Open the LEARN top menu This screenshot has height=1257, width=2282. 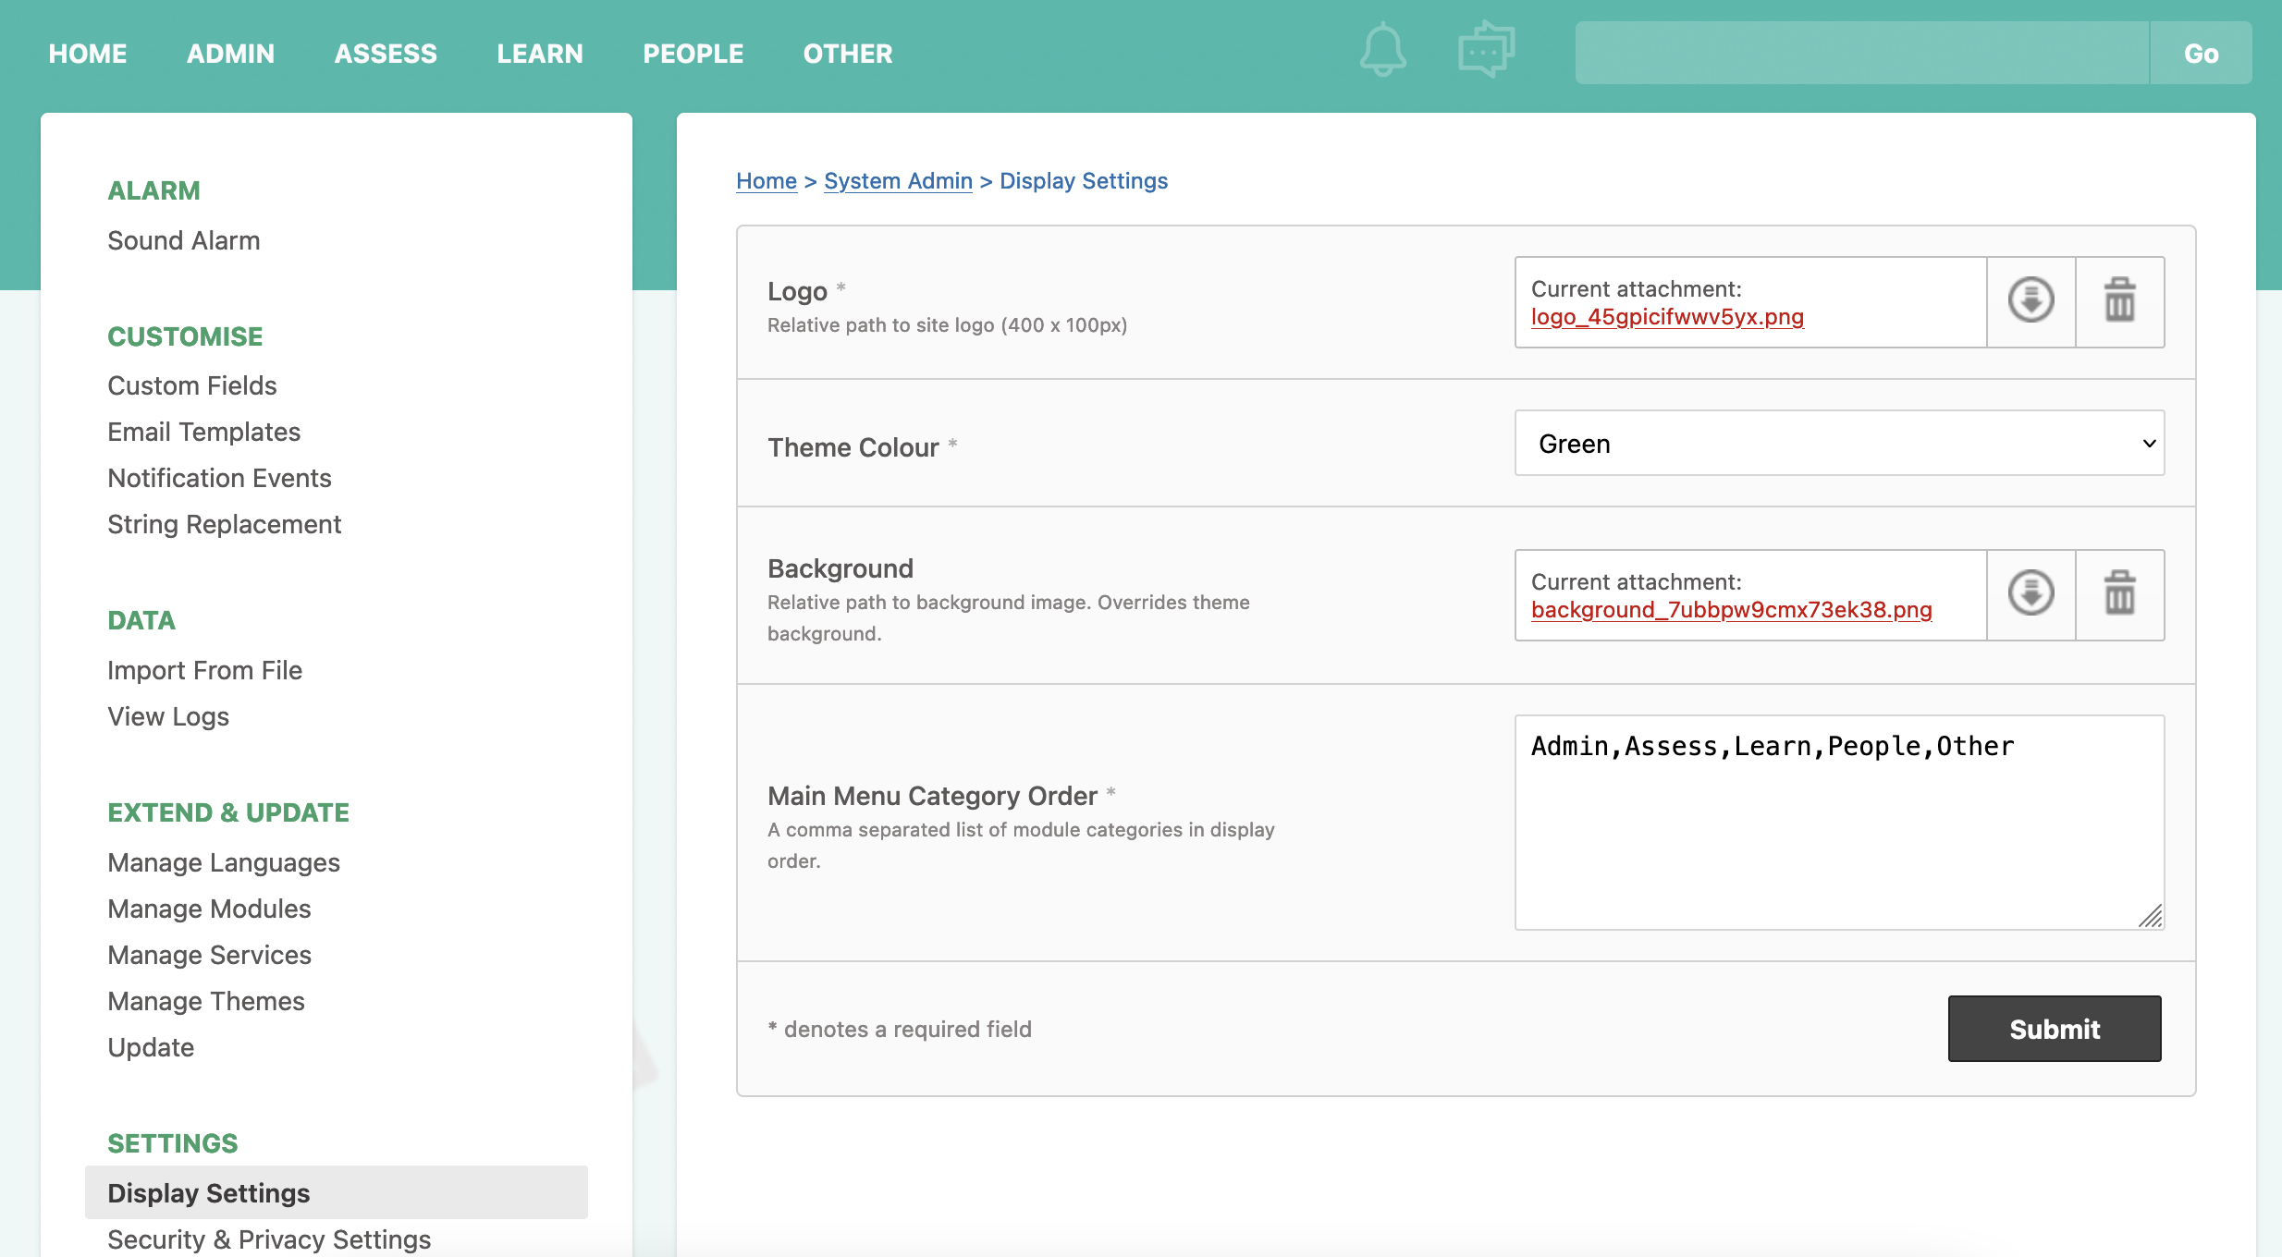pos(540,54)
